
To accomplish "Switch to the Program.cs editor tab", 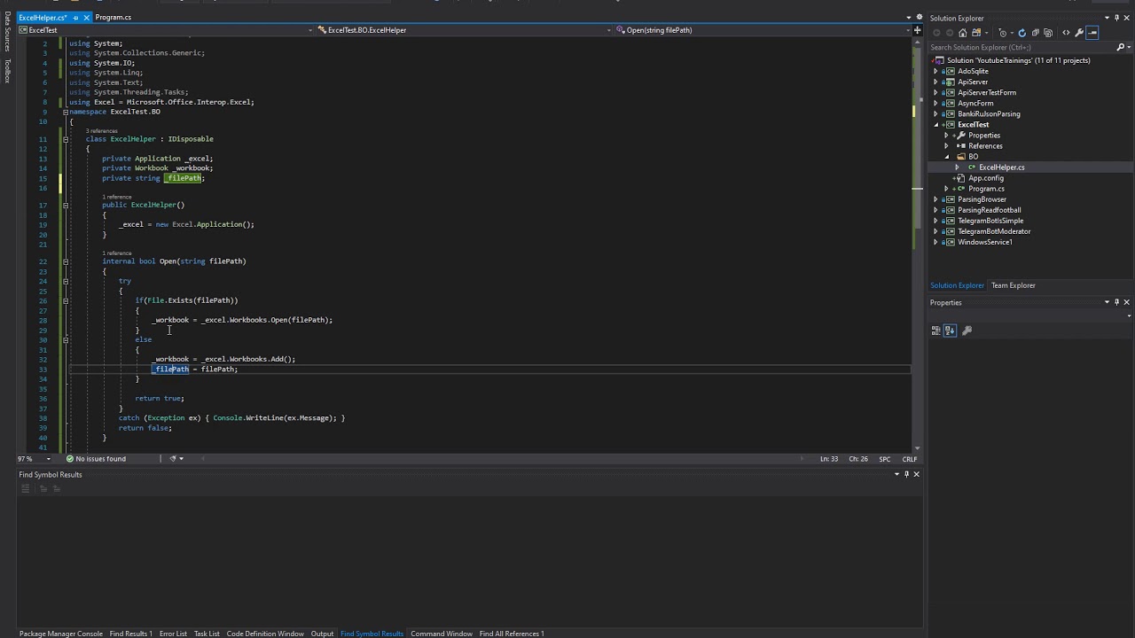I will coord(113,18).
